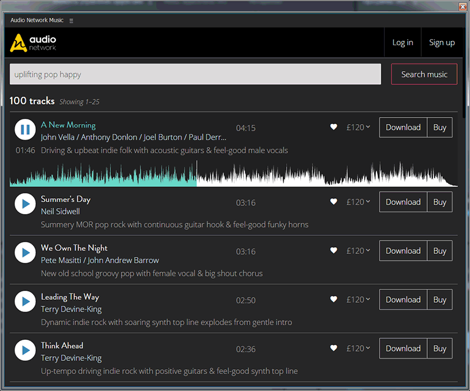Screen dimensions: 470x391
Task: Download the Summer's Day track
Action: coord(403,202)
